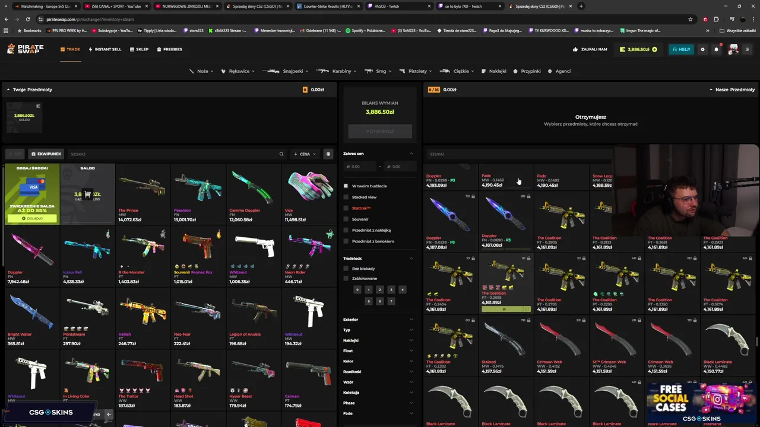The height and width of the screenshot is (427, 760).
Task: Select the Icarus Fell item
Action: click(87, 256)
